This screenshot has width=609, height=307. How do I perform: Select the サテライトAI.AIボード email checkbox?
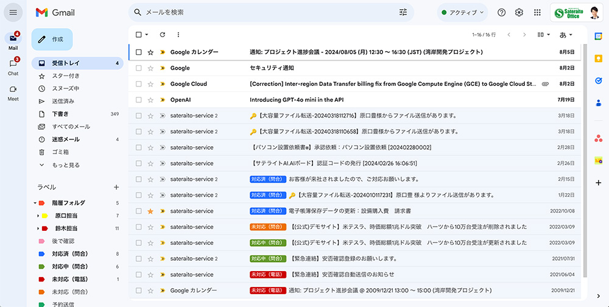[x=139, y=164]
